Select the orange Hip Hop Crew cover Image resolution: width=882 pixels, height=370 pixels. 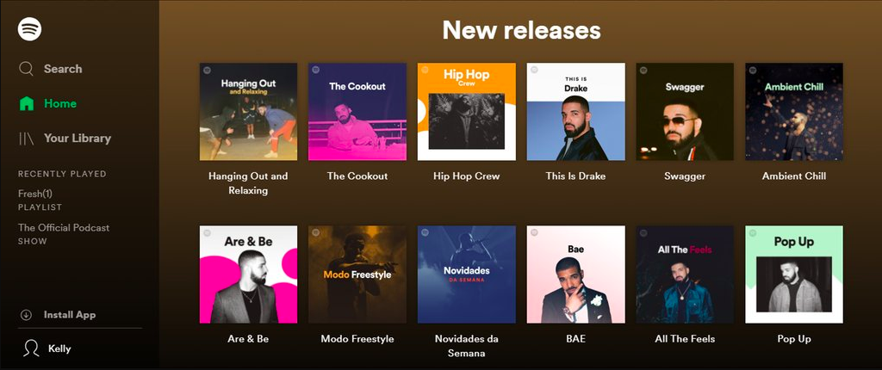466,111
